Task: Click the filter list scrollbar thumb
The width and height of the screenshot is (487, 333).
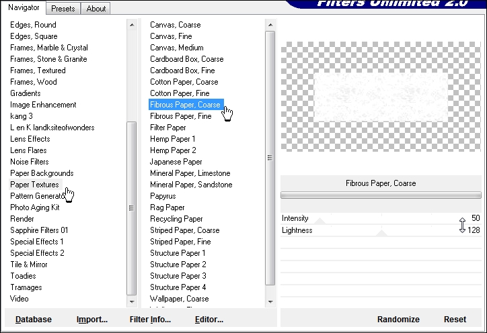Action: (x=270, y=158)
